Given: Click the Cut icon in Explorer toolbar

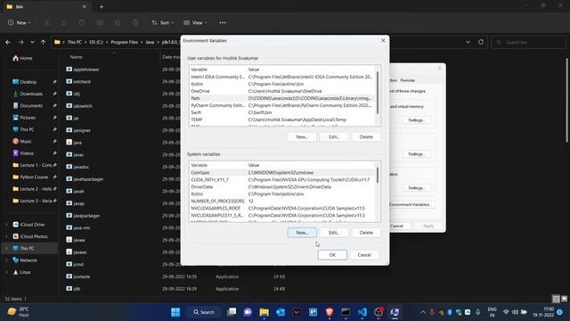Looking at the screenshot, I should pos(46,22).
